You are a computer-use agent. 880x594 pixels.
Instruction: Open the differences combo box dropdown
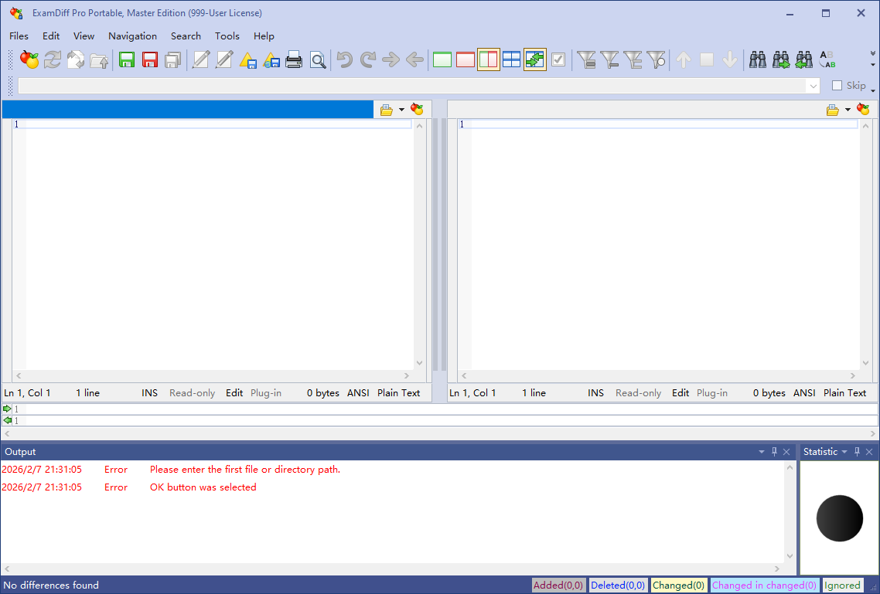[x=813, y=86]
